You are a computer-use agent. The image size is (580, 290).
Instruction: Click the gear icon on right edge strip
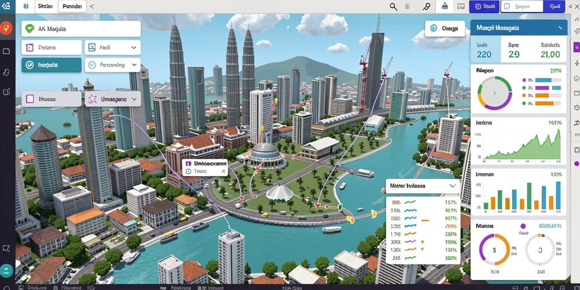click(576, 108)
